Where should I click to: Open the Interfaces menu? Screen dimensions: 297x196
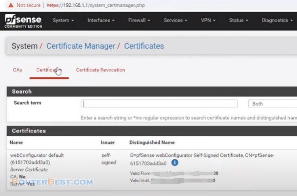(101, 20)
